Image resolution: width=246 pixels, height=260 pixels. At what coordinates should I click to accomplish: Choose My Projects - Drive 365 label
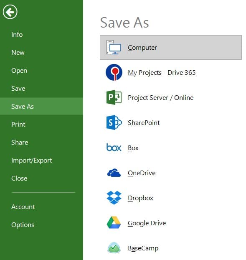coord(162,73)
